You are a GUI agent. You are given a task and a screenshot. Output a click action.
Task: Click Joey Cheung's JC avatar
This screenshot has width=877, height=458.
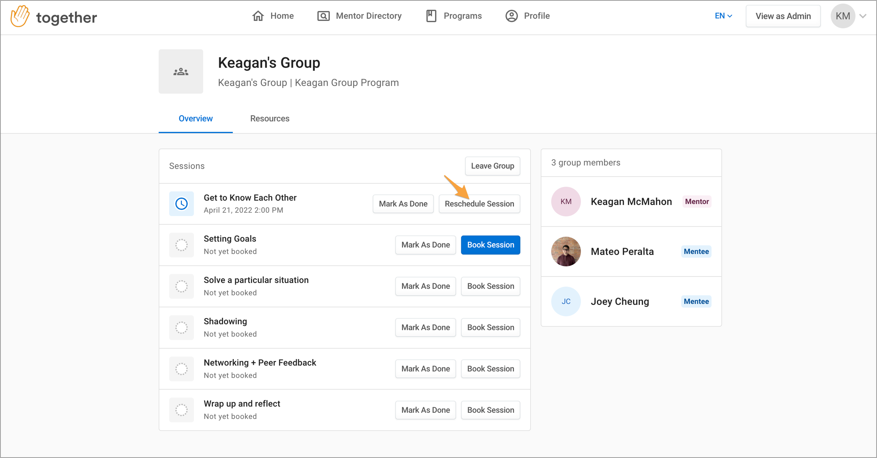click(566, 302)
